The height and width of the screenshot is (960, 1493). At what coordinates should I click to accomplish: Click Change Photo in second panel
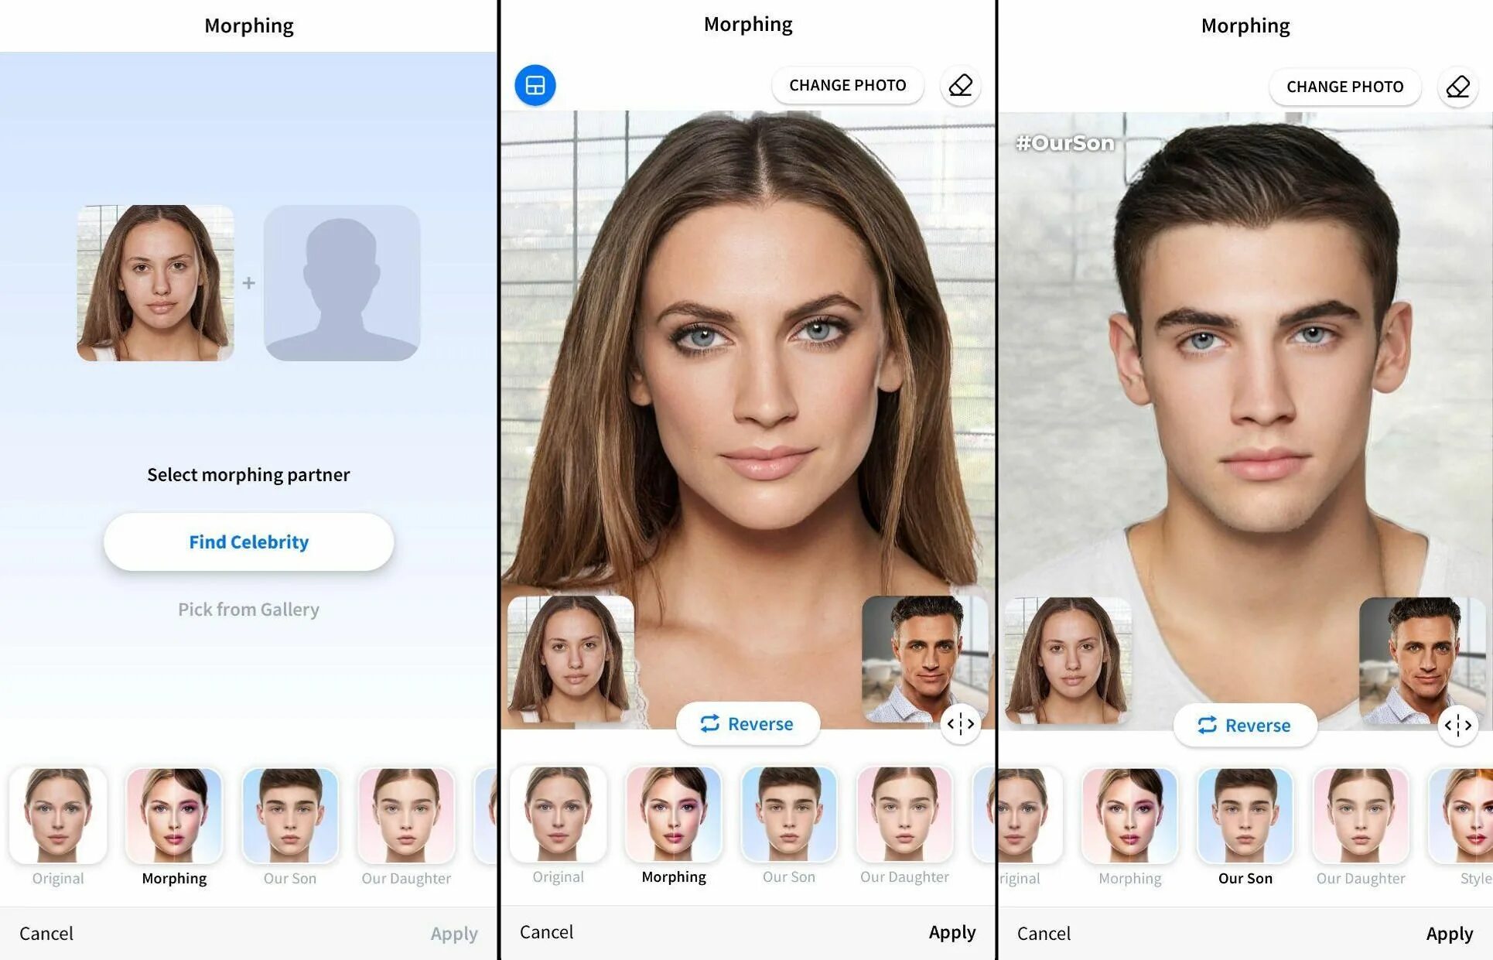[x=848, y=85]
